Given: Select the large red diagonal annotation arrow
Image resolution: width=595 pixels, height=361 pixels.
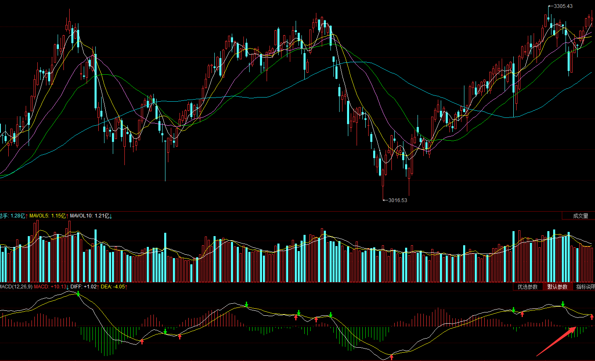Looking at the screenshot, I should pyautogui.click(x=556, y=341).
